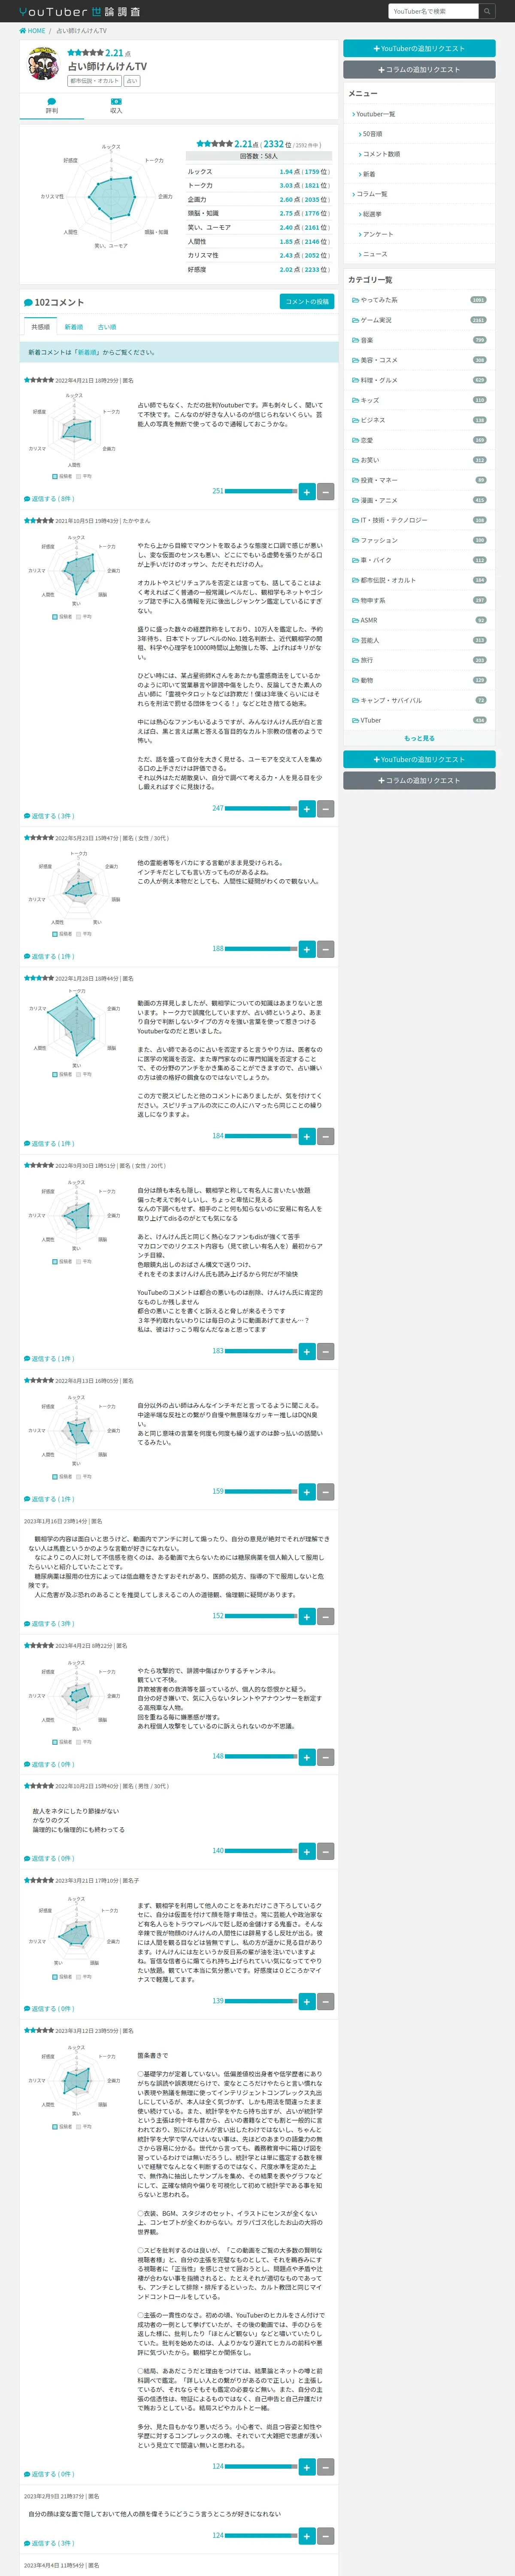Toggle 平均 legend on たかやまん's comment chart

coord(84,616)
